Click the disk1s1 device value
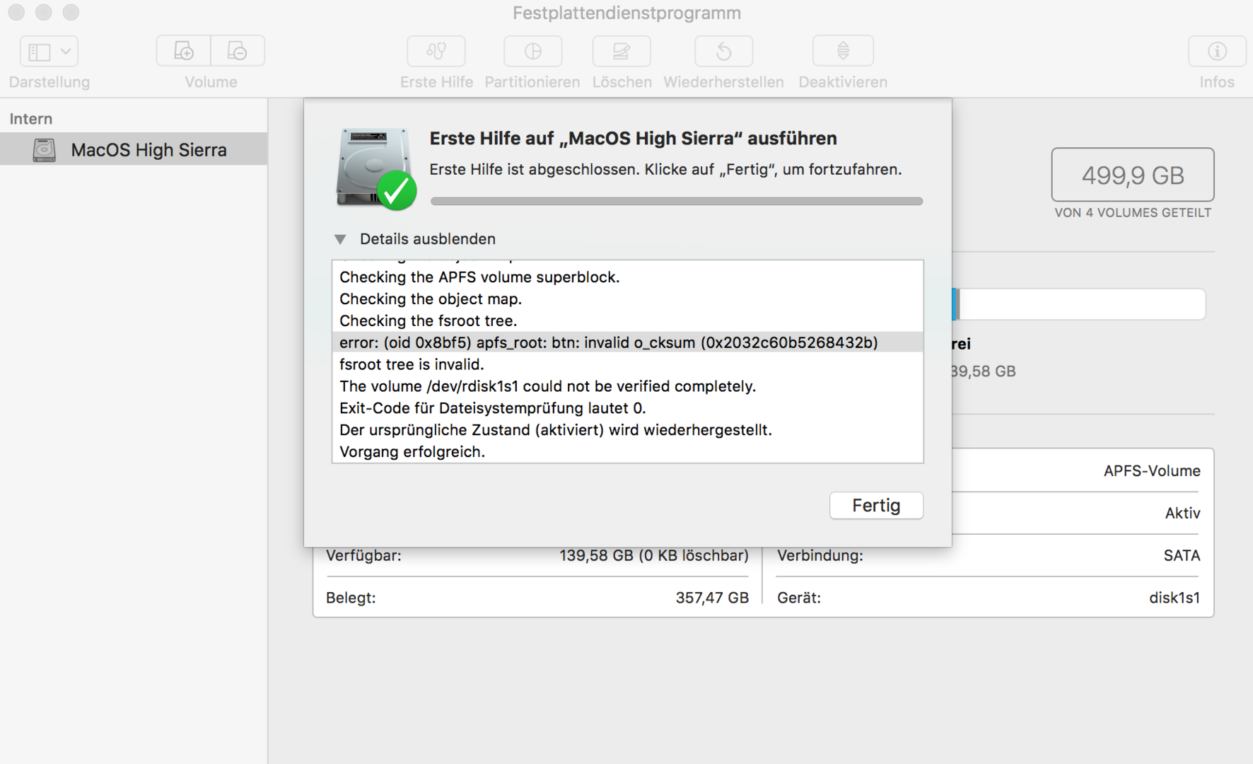 (1175, 598)
